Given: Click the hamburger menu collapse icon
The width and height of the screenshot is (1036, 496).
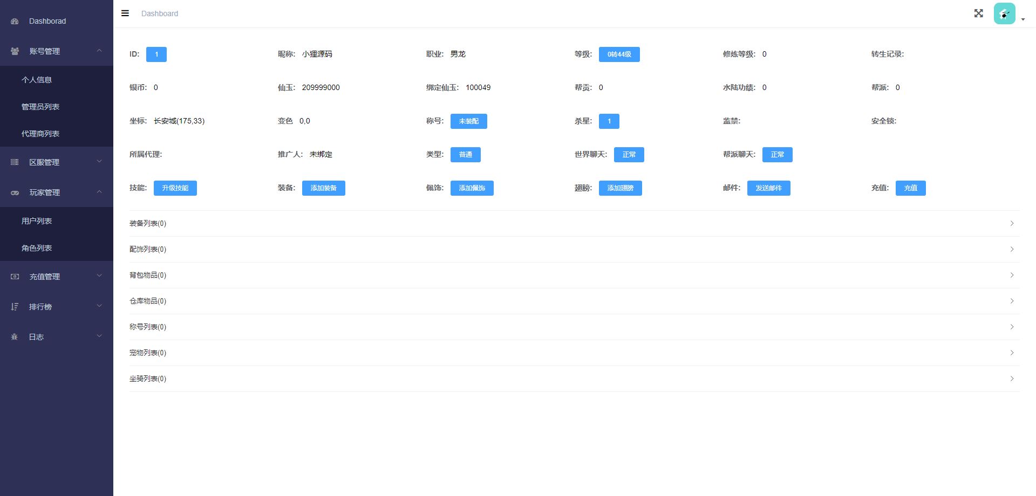Looking at the screenshot, I should click(125, 13).
